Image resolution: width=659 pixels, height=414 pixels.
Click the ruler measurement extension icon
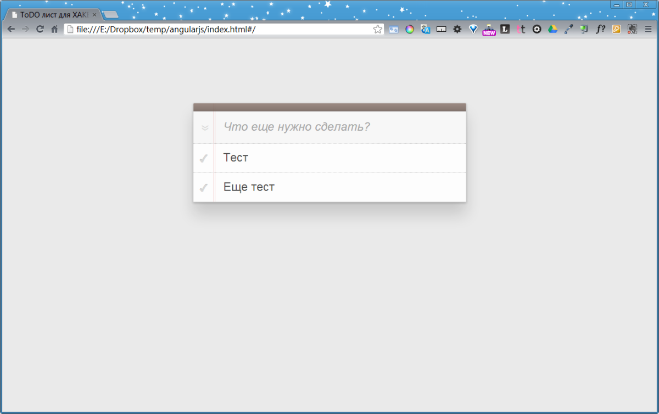point(442,30)
